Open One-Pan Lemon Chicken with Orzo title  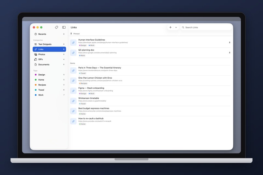point(95,78)
